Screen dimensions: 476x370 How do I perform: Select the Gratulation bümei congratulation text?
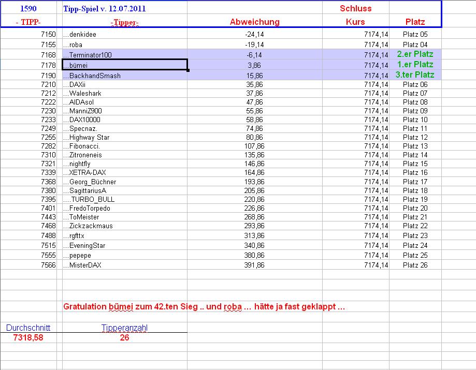(207, 306)
